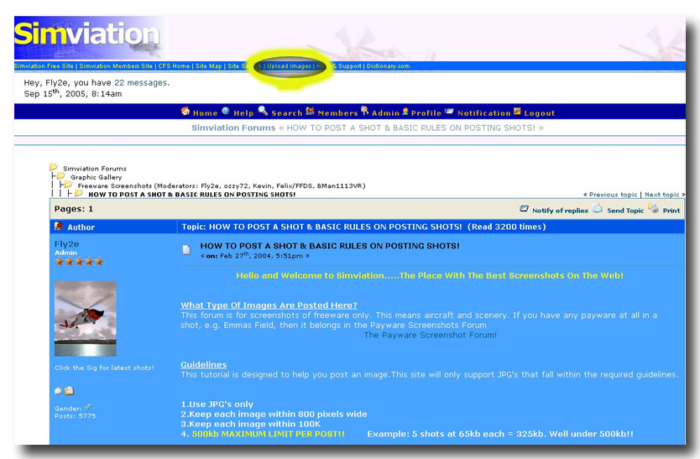This screenshot has width=700, height=459.
Task: Click the Simviation logo banner
Action: [89, 38]
